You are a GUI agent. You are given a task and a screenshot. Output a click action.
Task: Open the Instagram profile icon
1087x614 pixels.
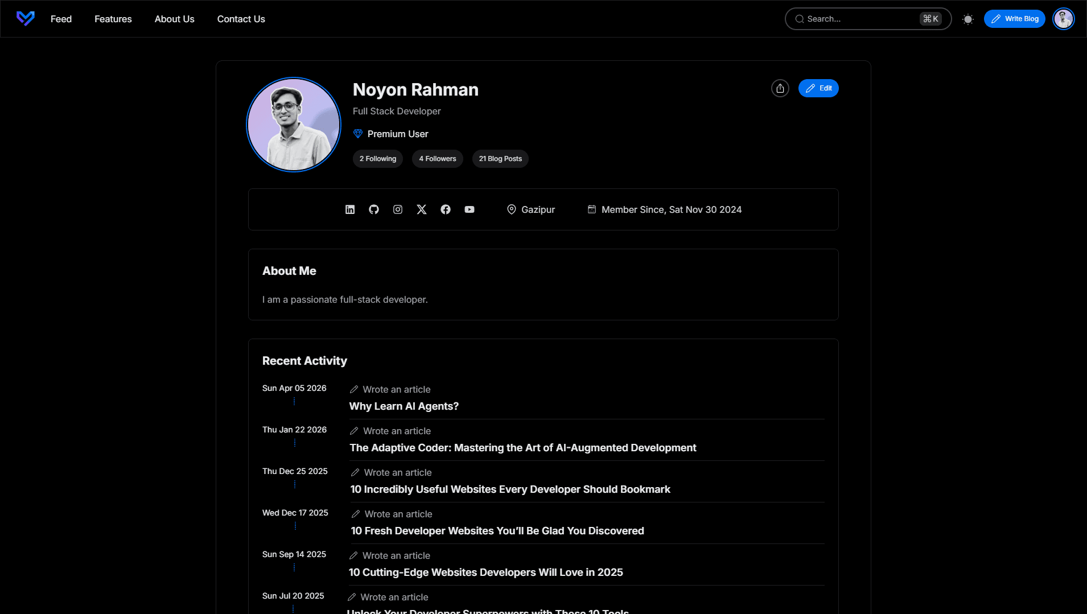tap(398, 209)
